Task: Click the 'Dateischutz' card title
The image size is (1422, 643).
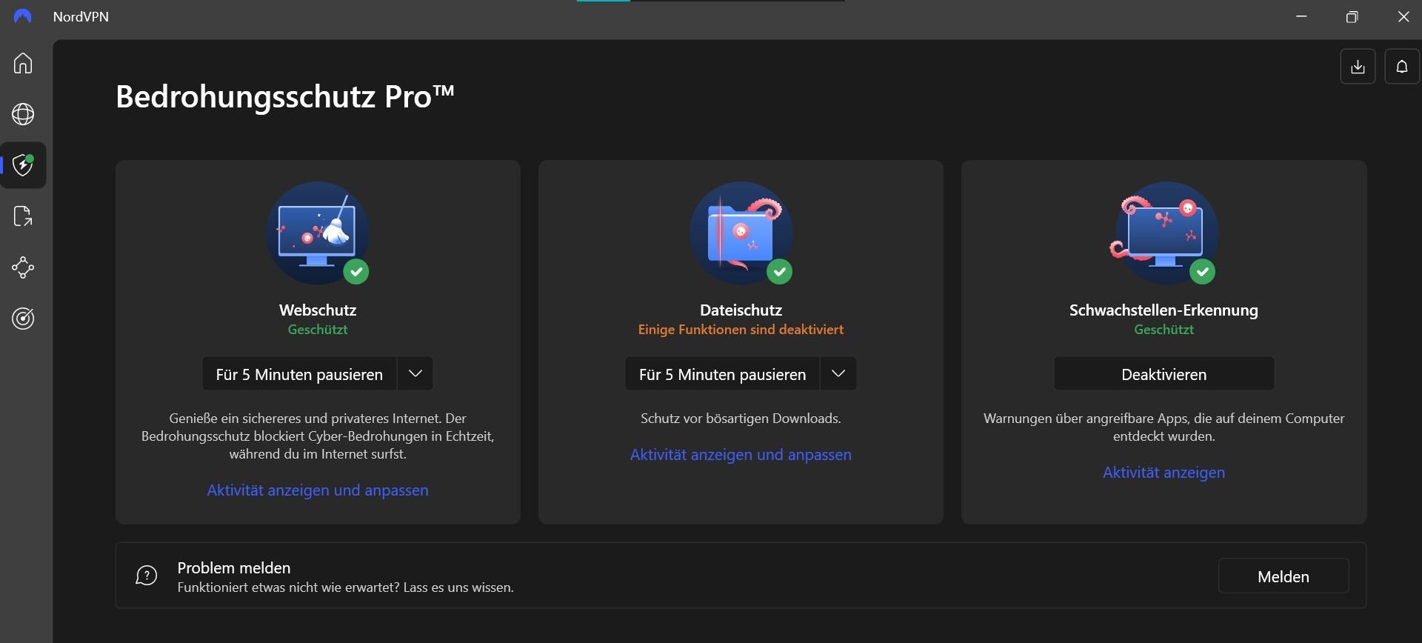Action: click(x=741, y=310)
